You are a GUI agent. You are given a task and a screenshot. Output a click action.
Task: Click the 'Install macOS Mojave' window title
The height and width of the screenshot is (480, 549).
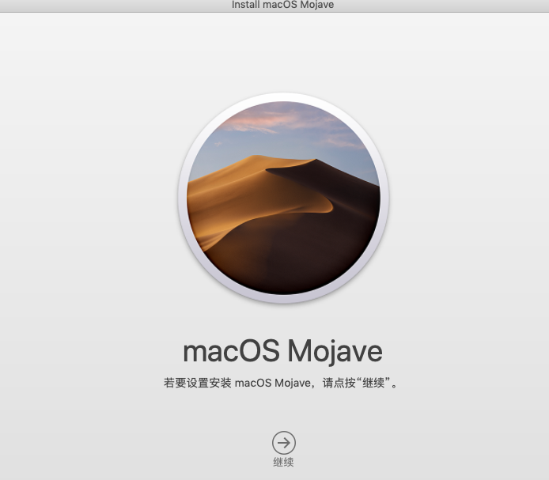pos(282,5)
